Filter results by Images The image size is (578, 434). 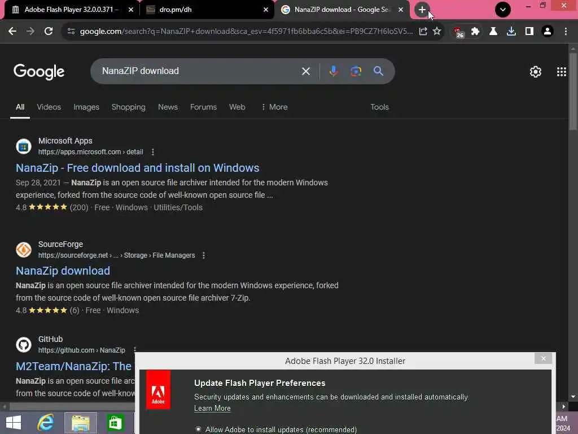click(86, 107)
